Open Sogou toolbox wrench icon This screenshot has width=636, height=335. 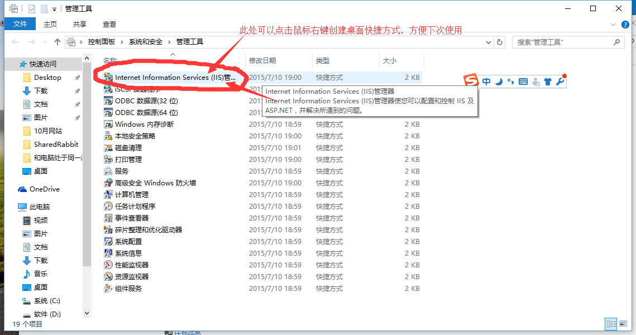(560, 82)
